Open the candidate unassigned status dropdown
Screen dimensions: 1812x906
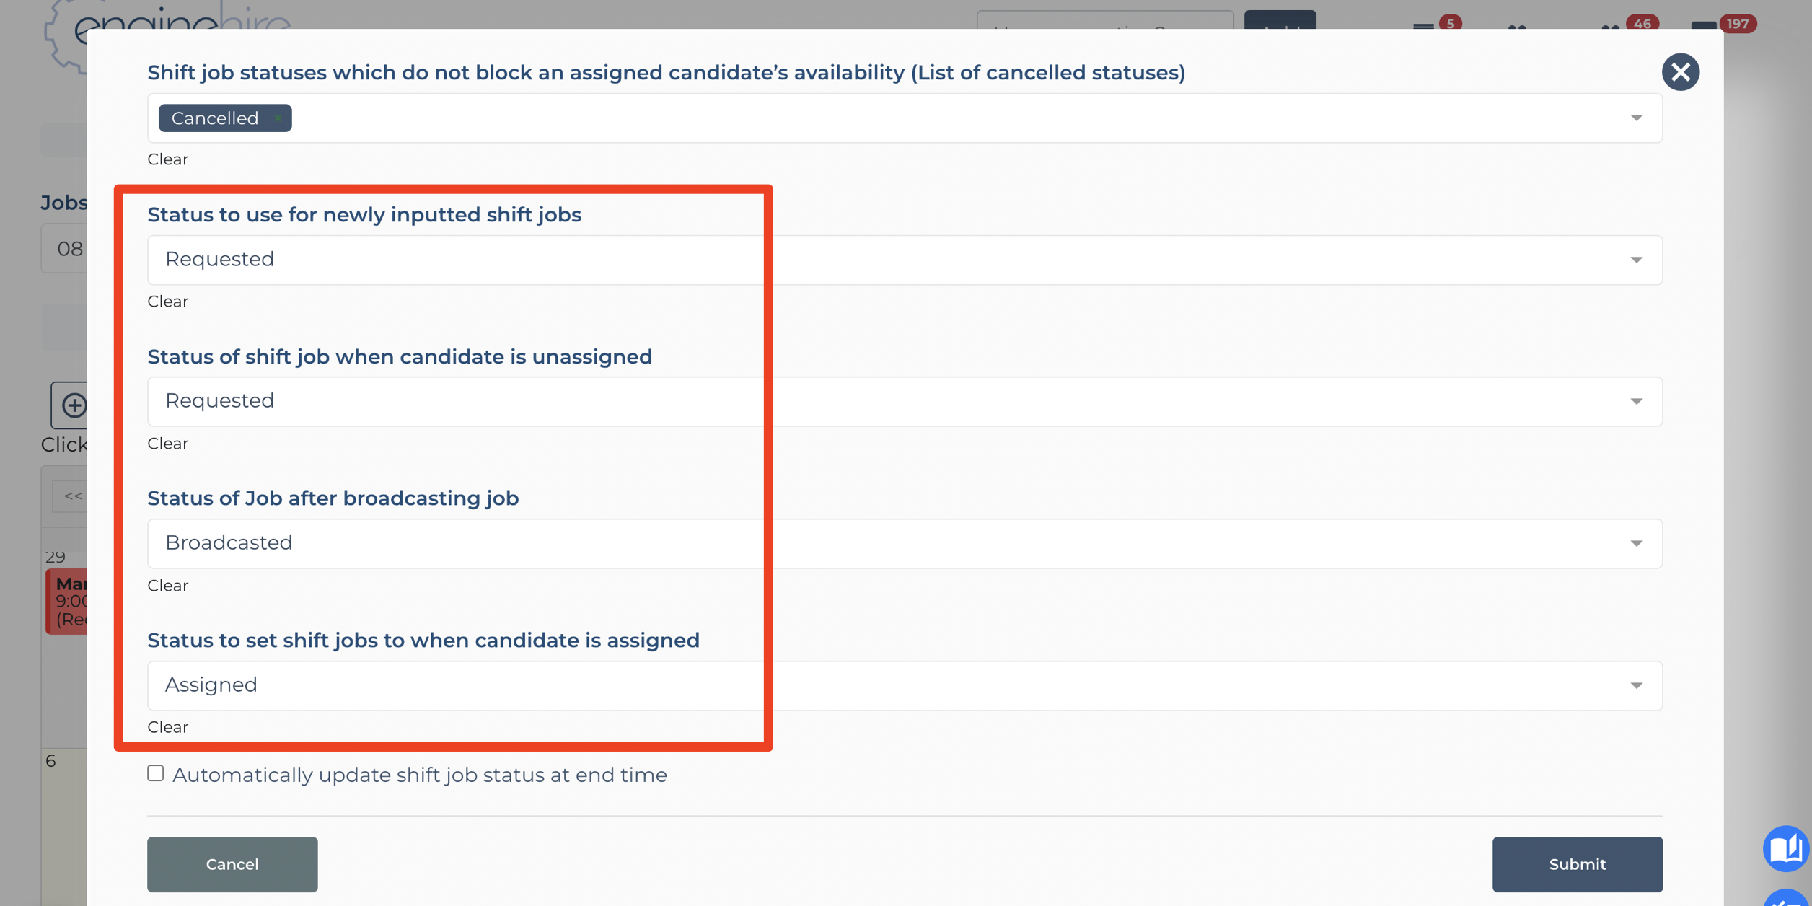(905, 401)
